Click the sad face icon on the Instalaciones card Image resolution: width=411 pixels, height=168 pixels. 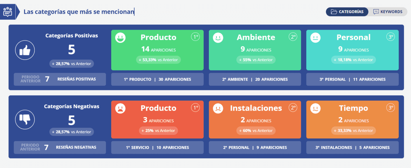coord(218,108)
